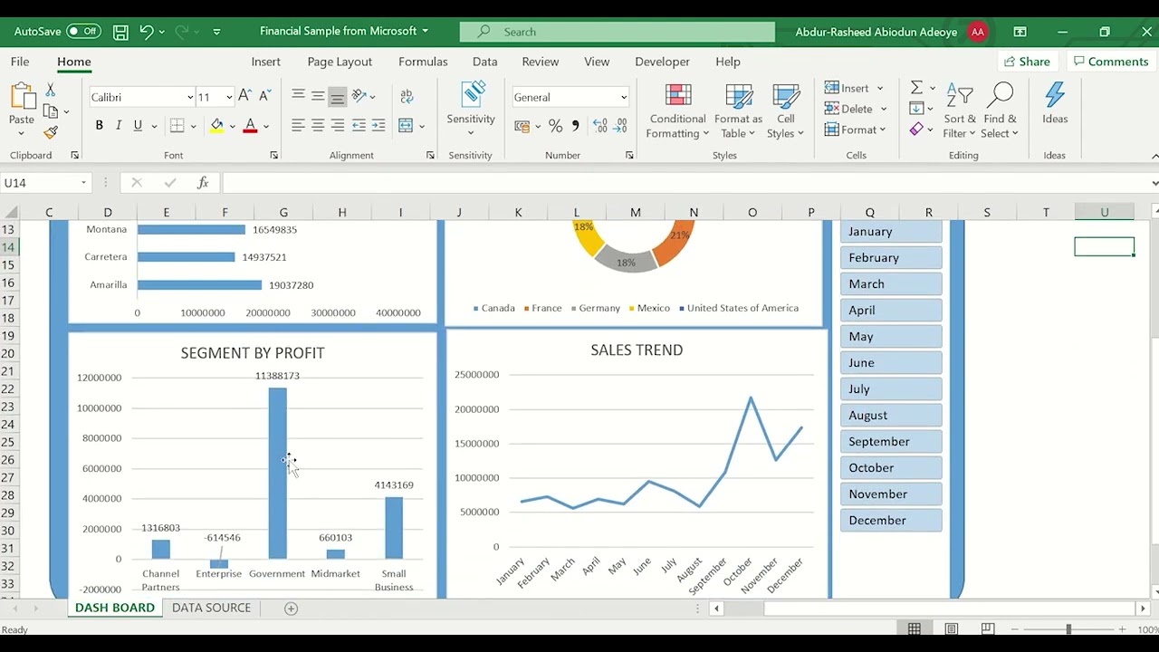Image resolution: width=1159 pixels, height=652 pixels.
Task: Increase font size with large A icon
Action: [x=245, y=97]
